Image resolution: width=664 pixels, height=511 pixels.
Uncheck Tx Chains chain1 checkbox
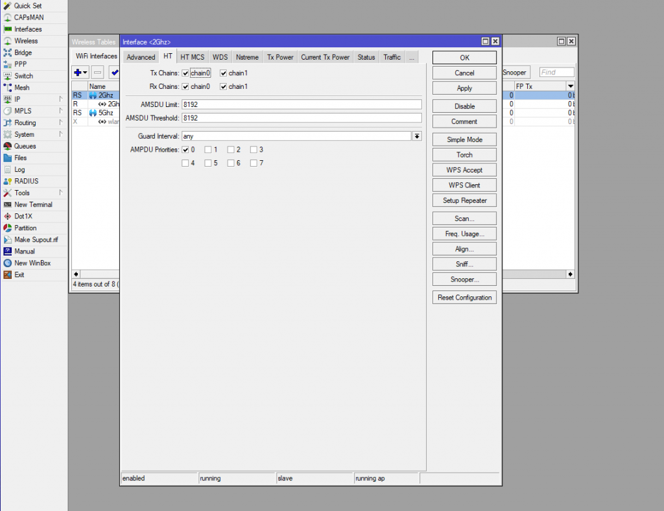(224, 73)
